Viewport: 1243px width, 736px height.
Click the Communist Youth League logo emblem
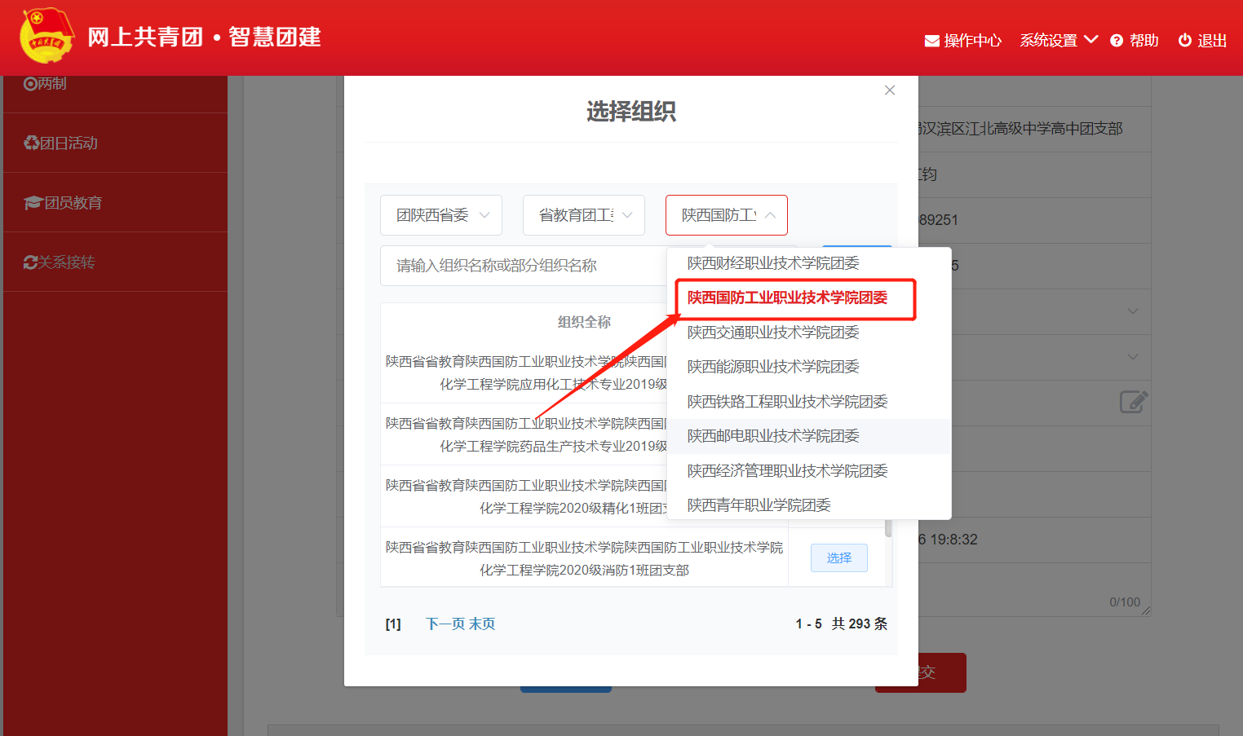coord(46,36)
